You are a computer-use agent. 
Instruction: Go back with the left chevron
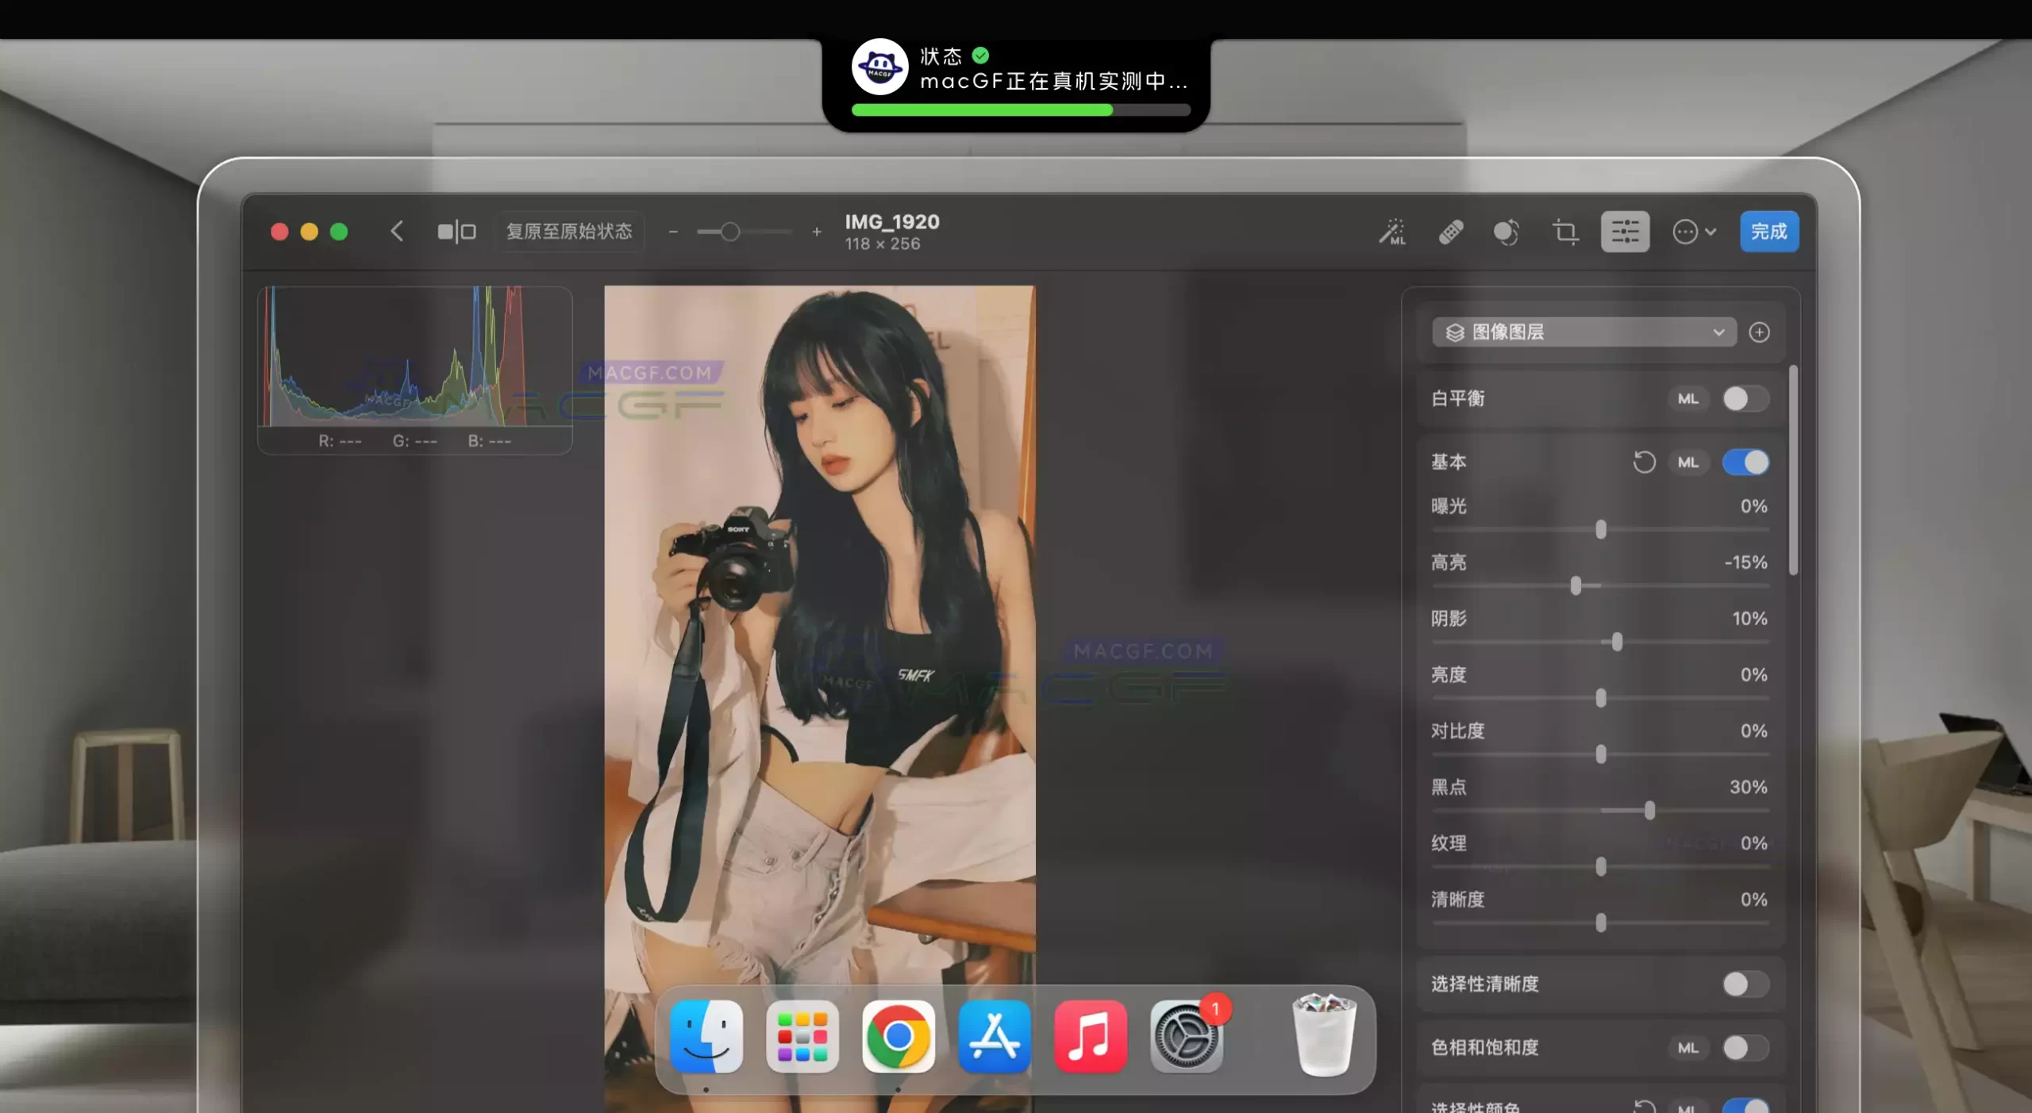(x=397, y=232)
